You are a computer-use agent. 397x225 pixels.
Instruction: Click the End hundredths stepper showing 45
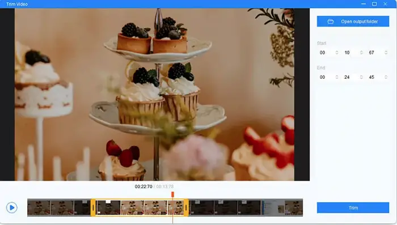tap(386, 77)
